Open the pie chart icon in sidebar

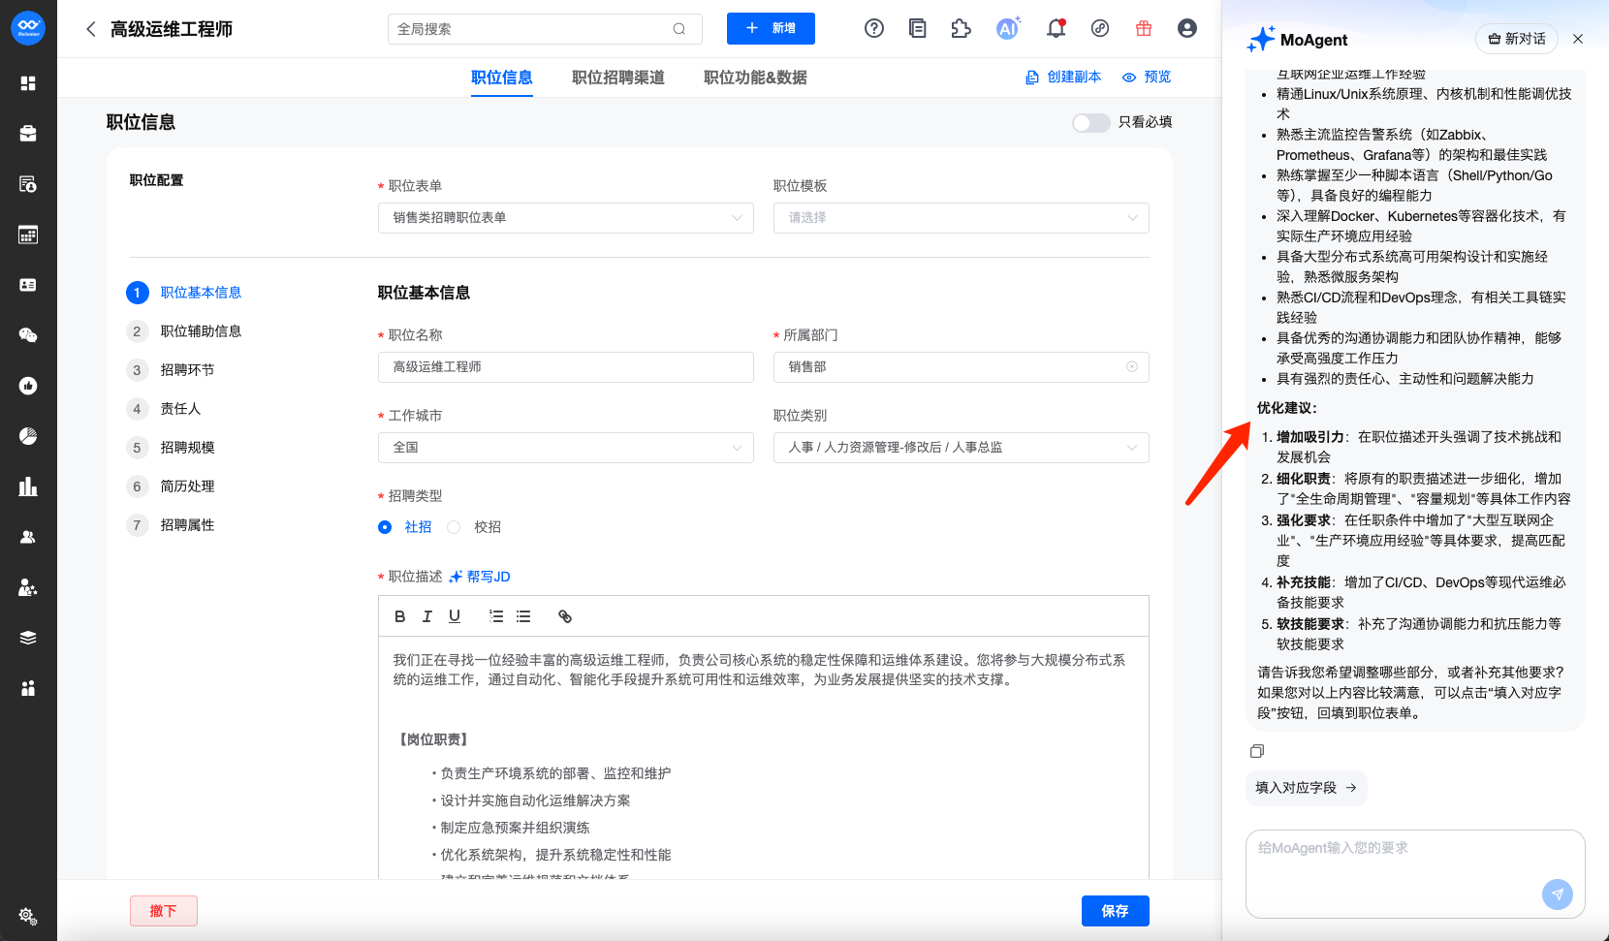click(x=28, y=436)
